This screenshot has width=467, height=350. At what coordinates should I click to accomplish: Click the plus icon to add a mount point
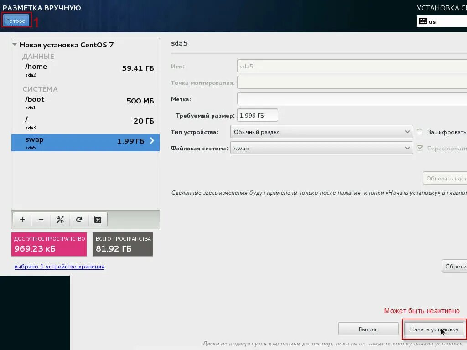[x=22, y=220]
